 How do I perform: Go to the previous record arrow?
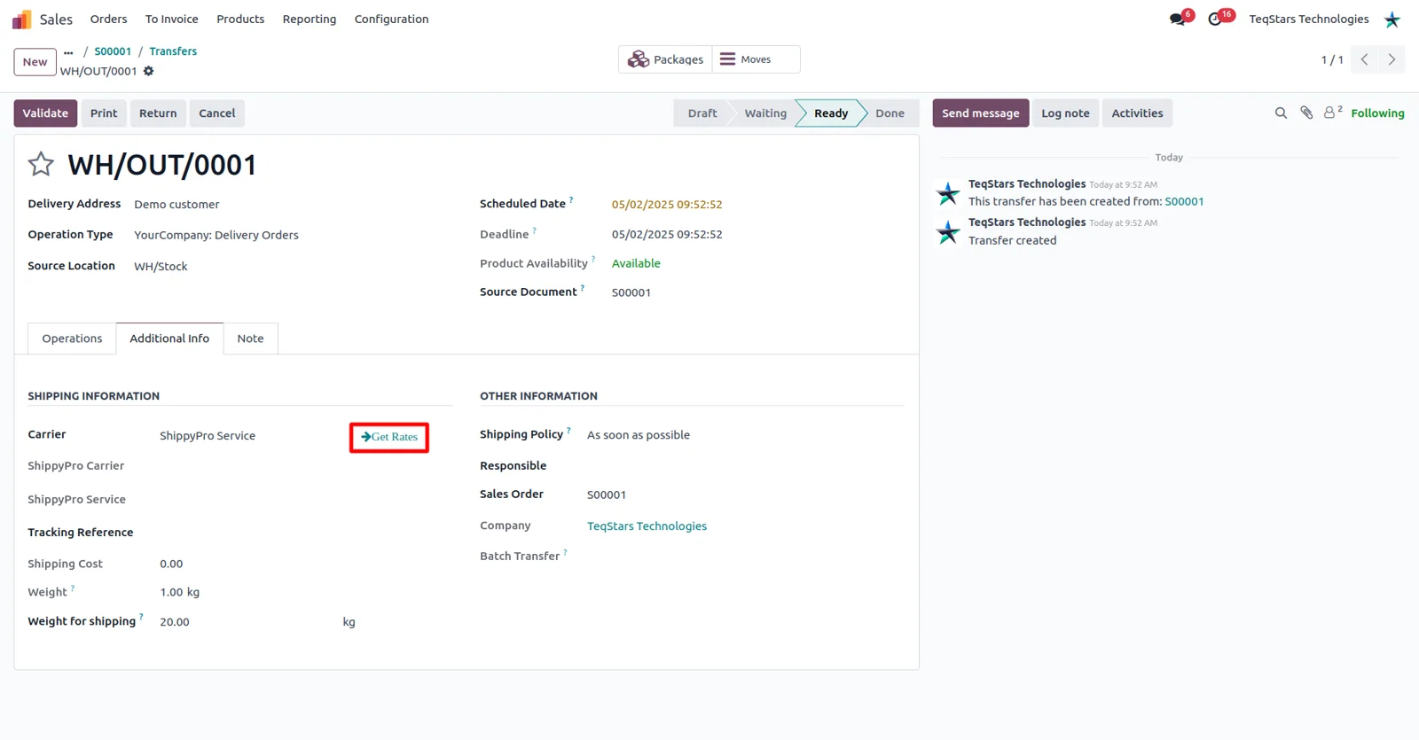pyautogui.click(x=1365, y=59)
